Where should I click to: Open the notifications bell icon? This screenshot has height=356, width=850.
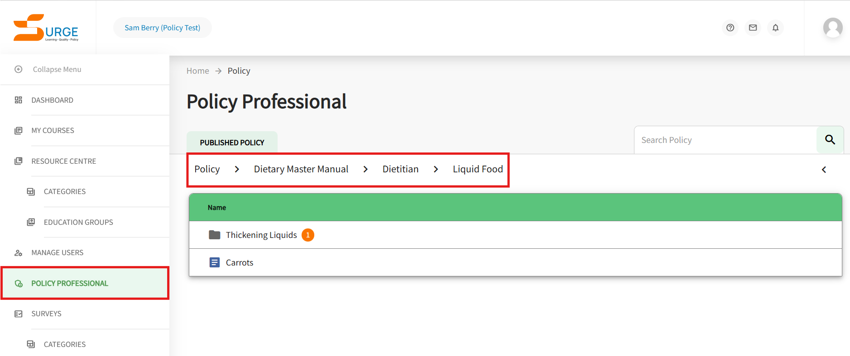click(775, 28)
